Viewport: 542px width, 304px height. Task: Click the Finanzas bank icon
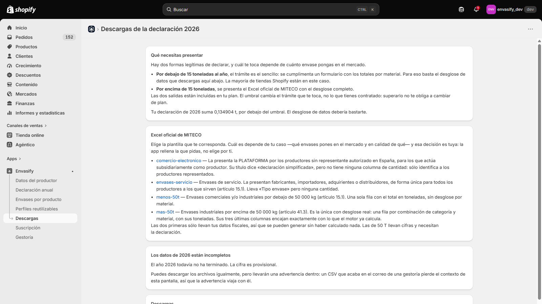pyautogui.click(x=9, y=103)
